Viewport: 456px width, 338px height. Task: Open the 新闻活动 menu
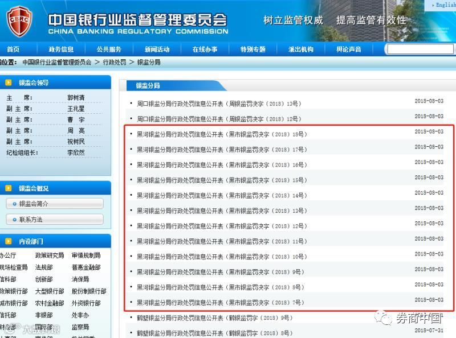click(157, 50)
